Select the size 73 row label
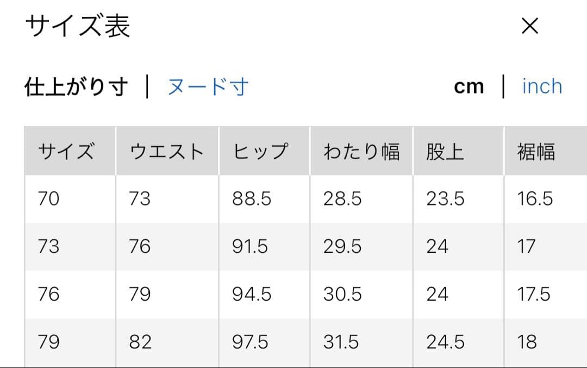Screen dimensions: 587x368 click(49, 246)
